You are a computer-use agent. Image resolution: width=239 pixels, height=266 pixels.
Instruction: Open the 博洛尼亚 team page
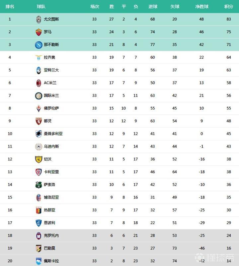pyautogui.click(x=51, y=197)
